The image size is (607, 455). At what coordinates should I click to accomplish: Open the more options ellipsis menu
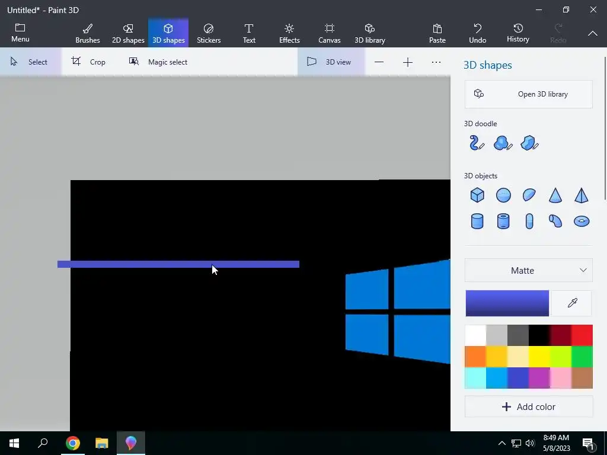click(x=436, y=62)
